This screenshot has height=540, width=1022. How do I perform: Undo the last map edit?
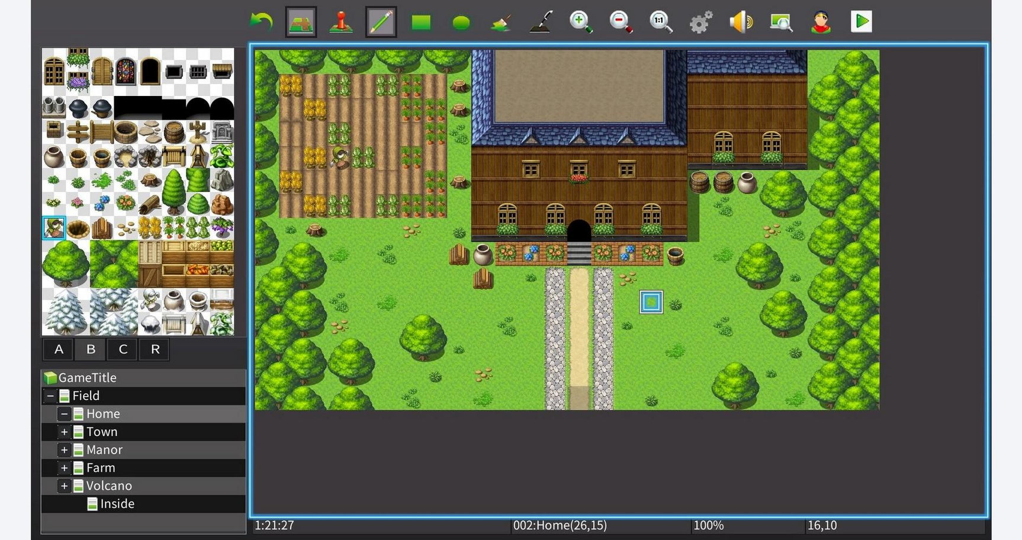pos(261,21)
